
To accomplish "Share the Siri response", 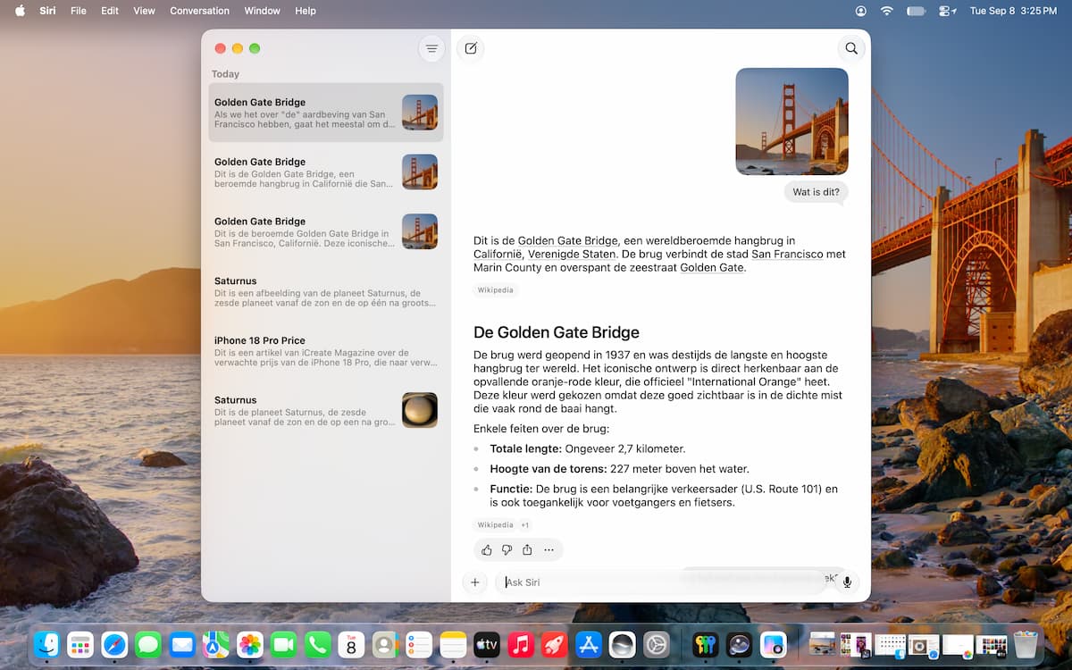I will click(x=527, y=549).
